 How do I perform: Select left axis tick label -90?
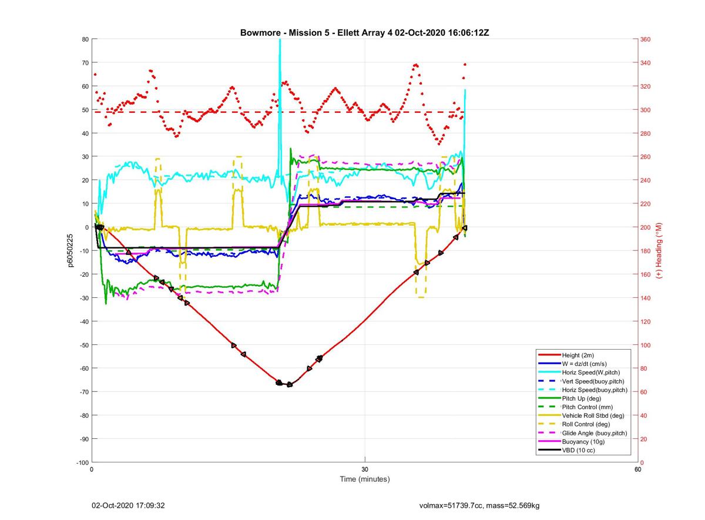(x=83, y=439)
